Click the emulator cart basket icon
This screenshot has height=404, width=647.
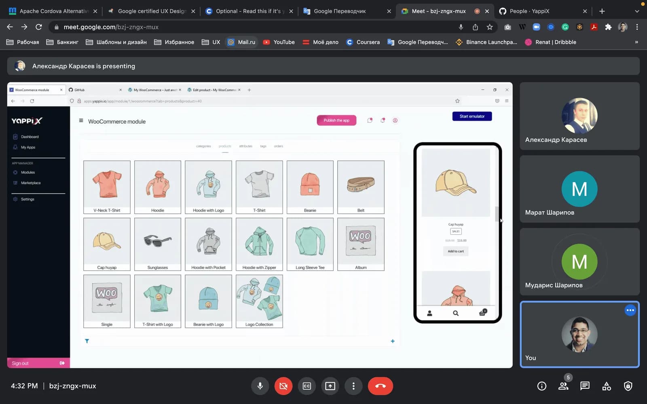pyautogui.click(x=482, y=313)
